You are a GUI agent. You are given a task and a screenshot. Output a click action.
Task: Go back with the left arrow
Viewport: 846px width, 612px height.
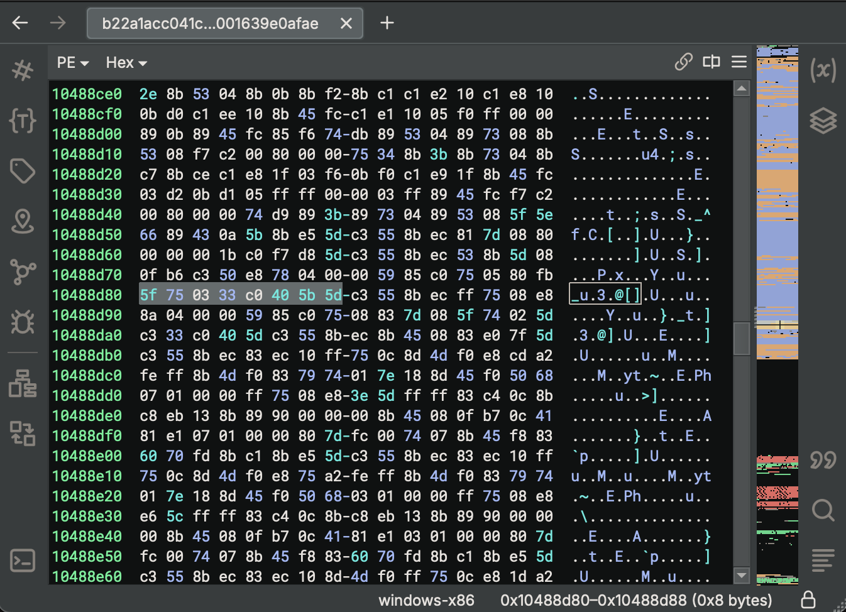point(20,23)
